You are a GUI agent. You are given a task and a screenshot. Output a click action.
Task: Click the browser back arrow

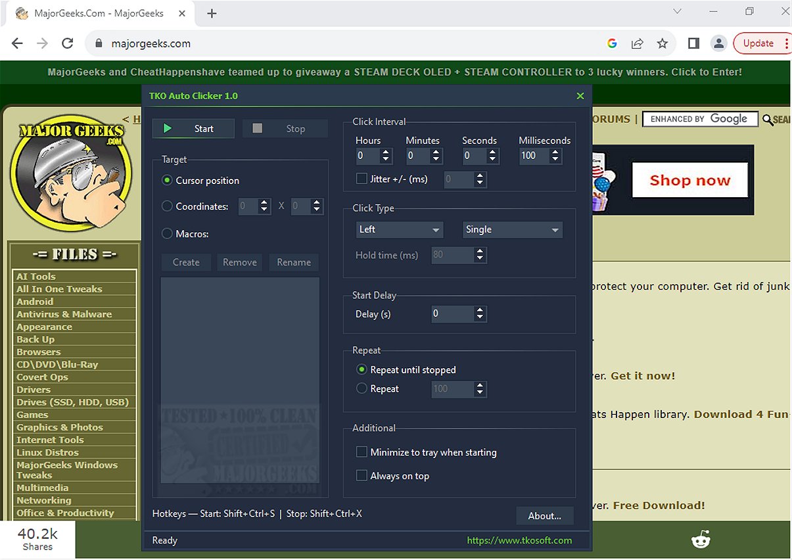click(x=18, y=43)
